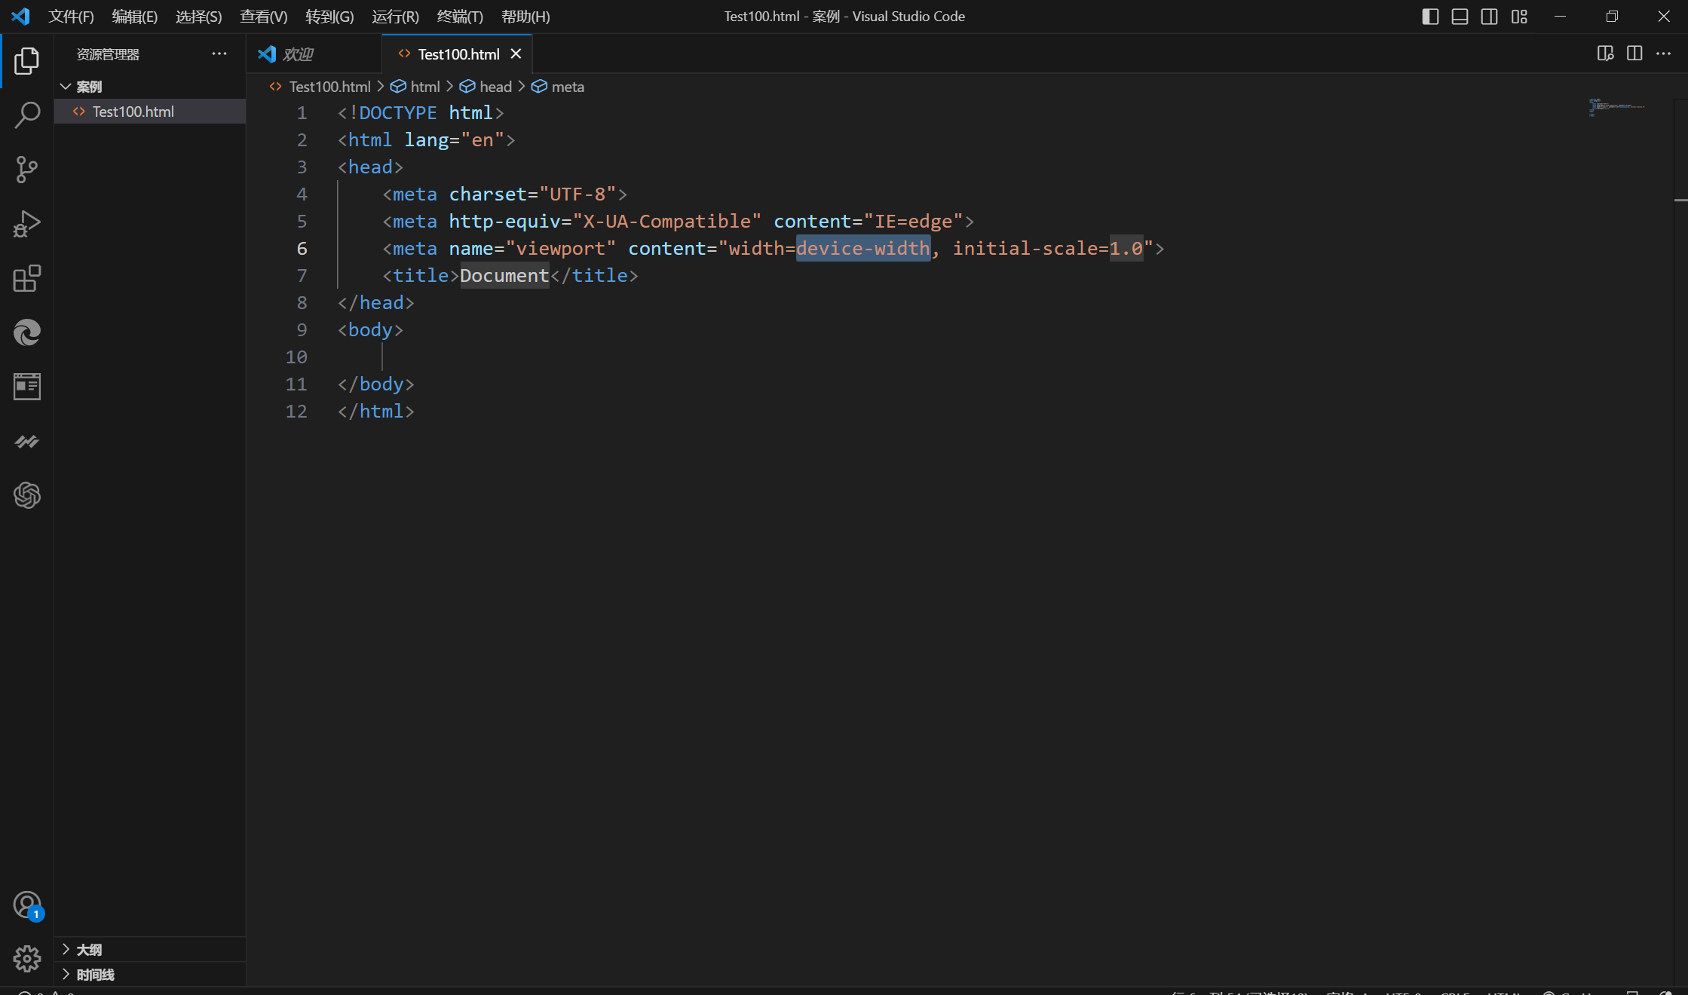Toggle secondary side bar layout icon
Image resolution: width=1688 pixels, height=995 pixels.
click(1489, 16)
